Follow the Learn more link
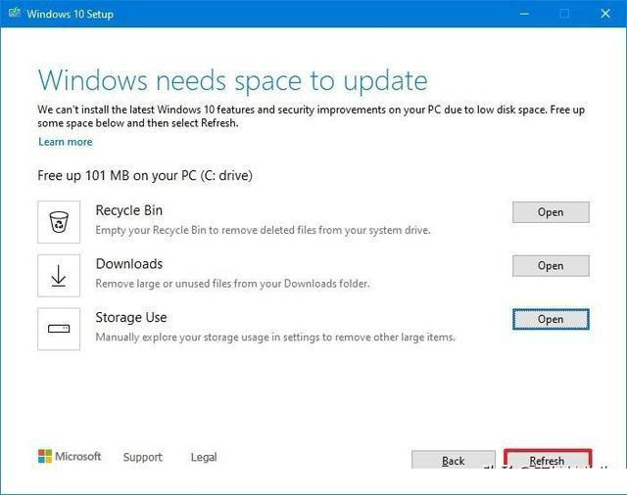Viewport: 627px width, 495px height. [x=66, y=142]
